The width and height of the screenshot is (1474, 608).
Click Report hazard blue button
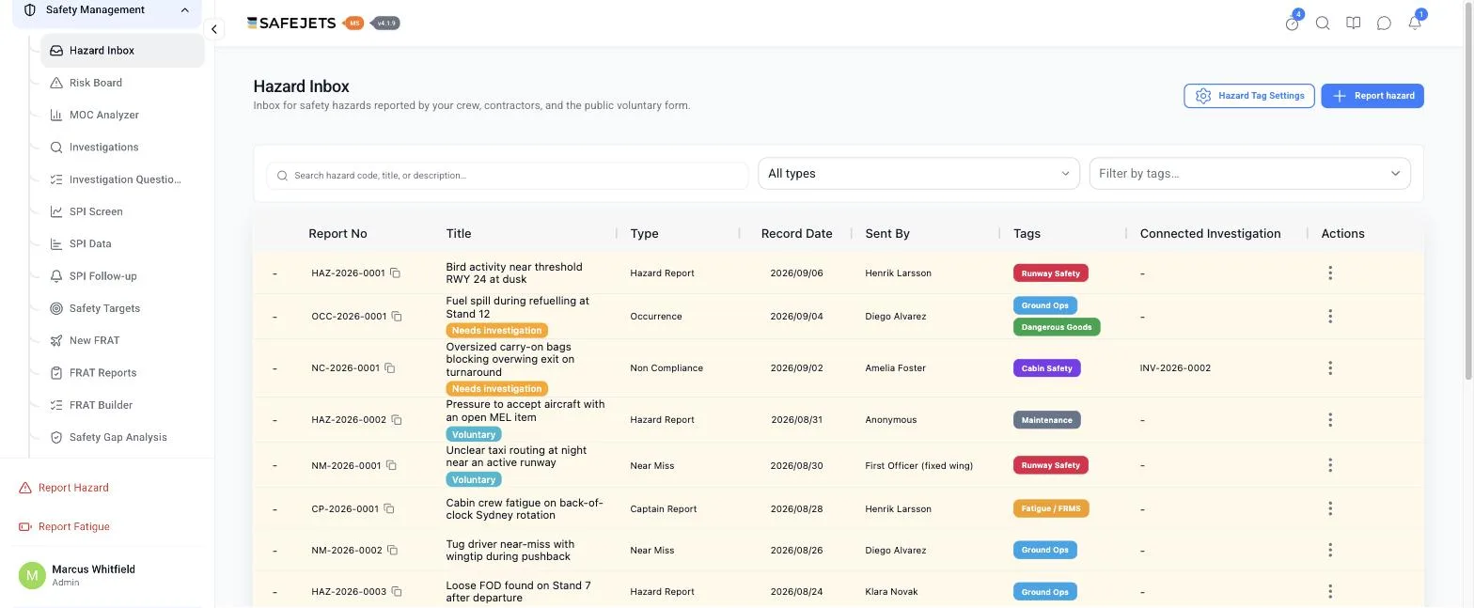[1372, 96]
